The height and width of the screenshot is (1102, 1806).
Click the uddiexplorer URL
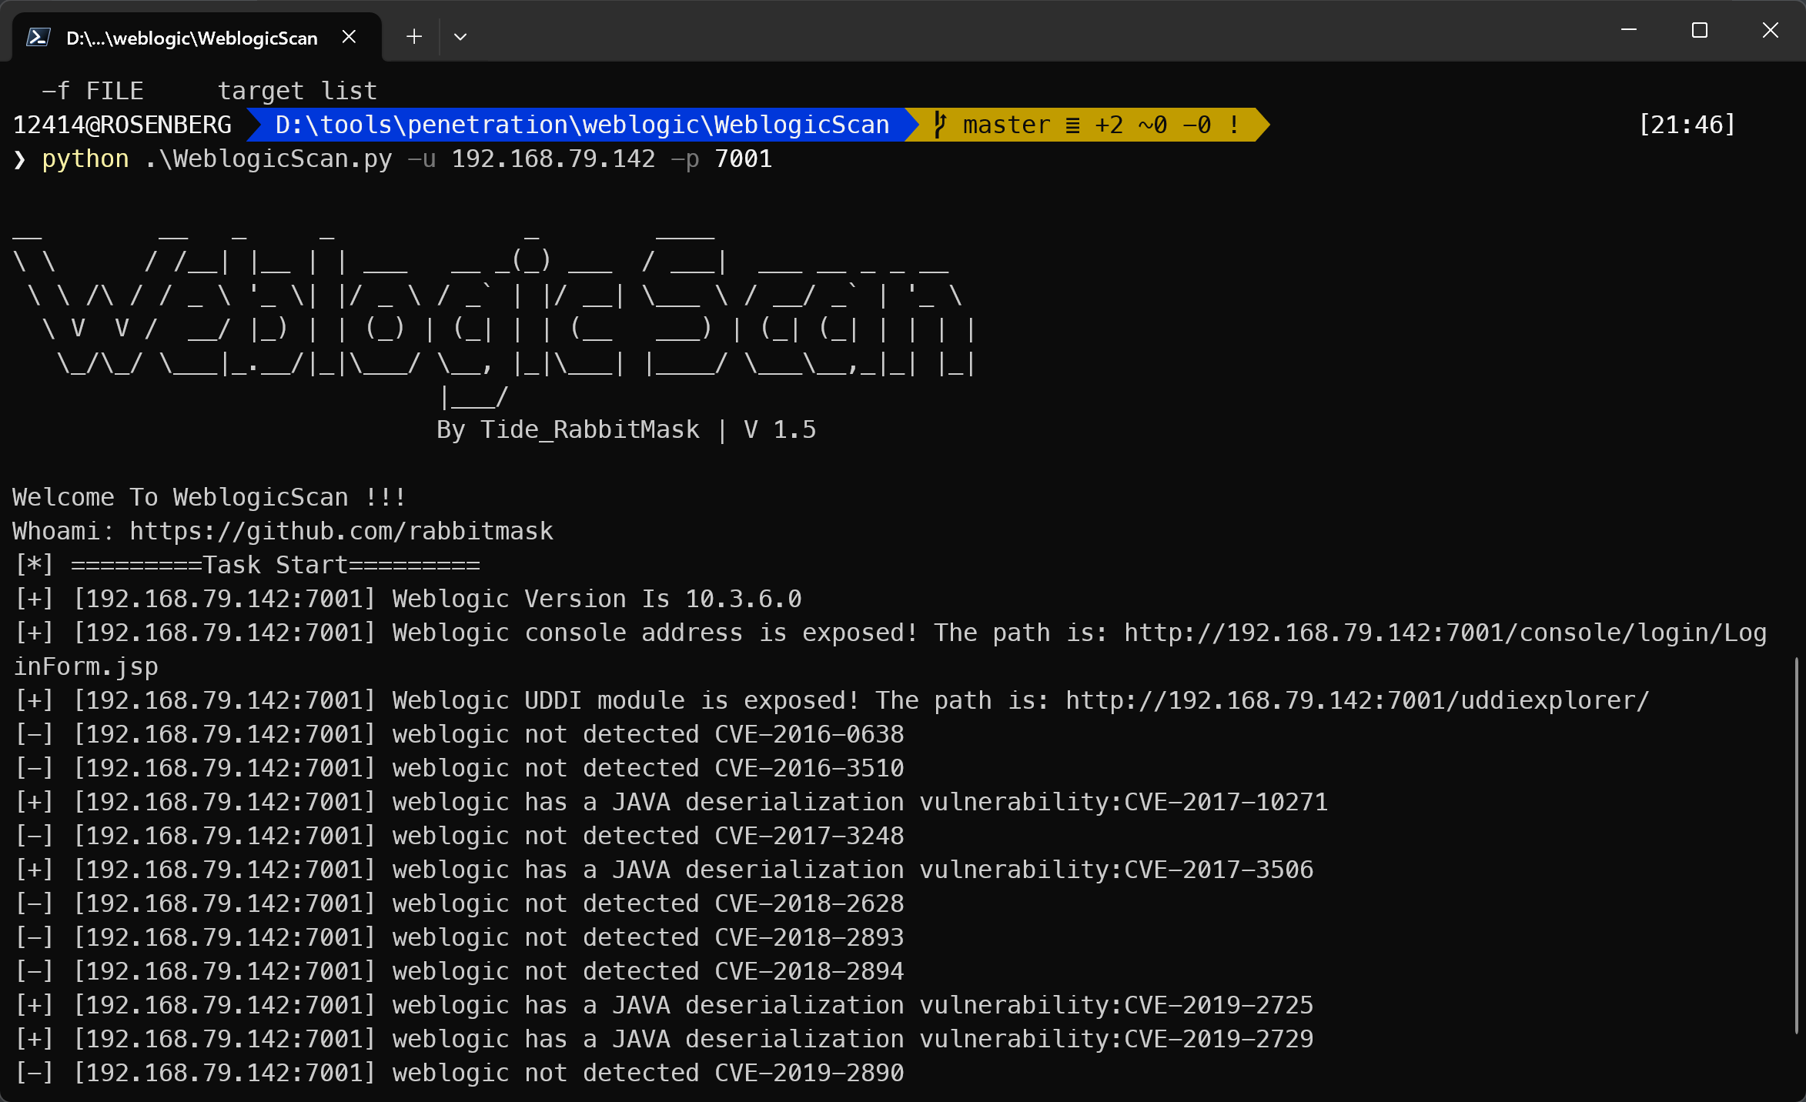click(x=1356, y=700)
